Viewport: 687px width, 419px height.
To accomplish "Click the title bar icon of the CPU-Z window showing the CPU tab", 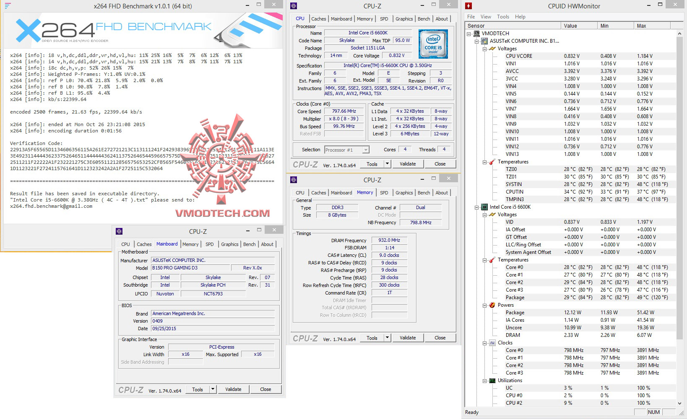I will [294, 6].
